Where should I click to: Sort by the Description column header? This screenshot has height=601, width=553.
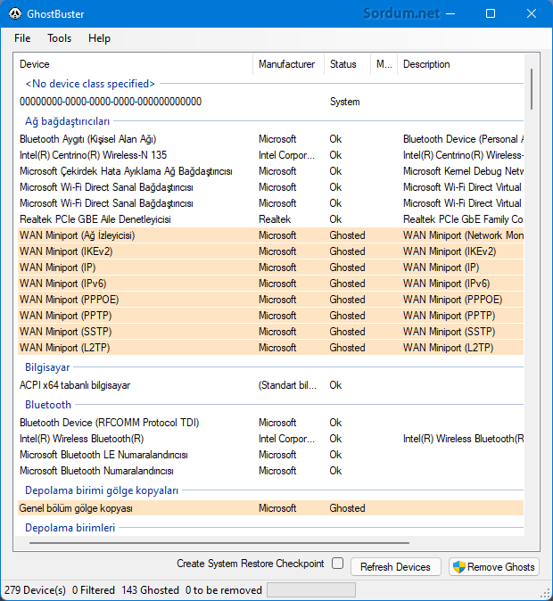point(460,64)
